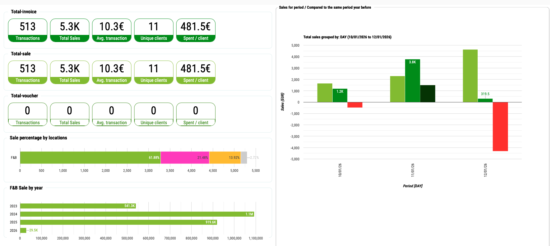Open the Total-invoice Spent / client card
This screenshot has height=246, width=550.
(196, 30)
